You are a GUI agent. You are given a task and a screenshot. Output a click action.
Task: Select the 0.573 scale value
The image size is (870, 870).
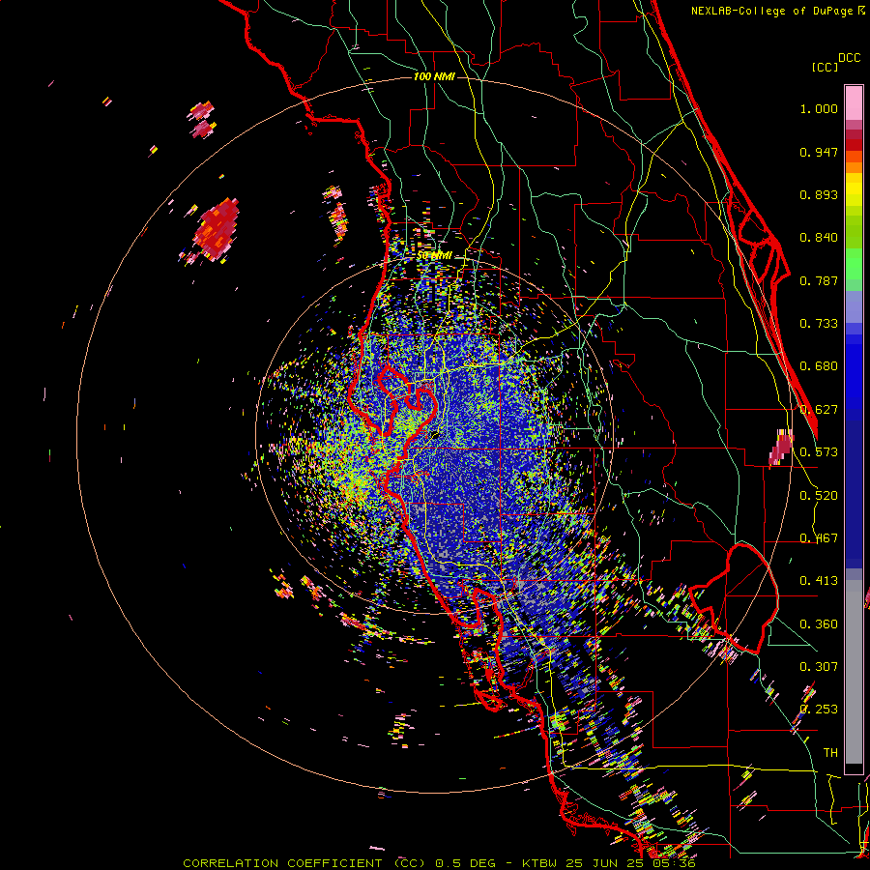pos(819,452)
